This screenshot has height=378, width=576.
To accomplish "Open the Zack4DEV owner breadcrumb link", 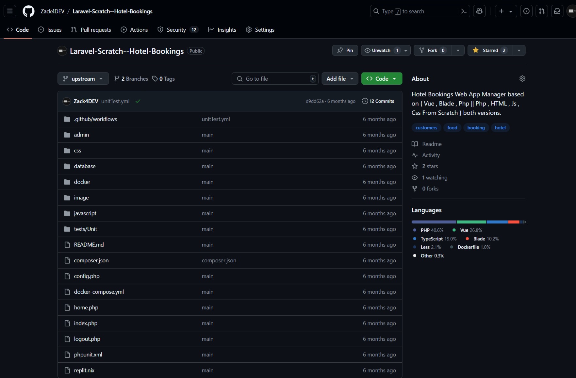I will (53, 11).
